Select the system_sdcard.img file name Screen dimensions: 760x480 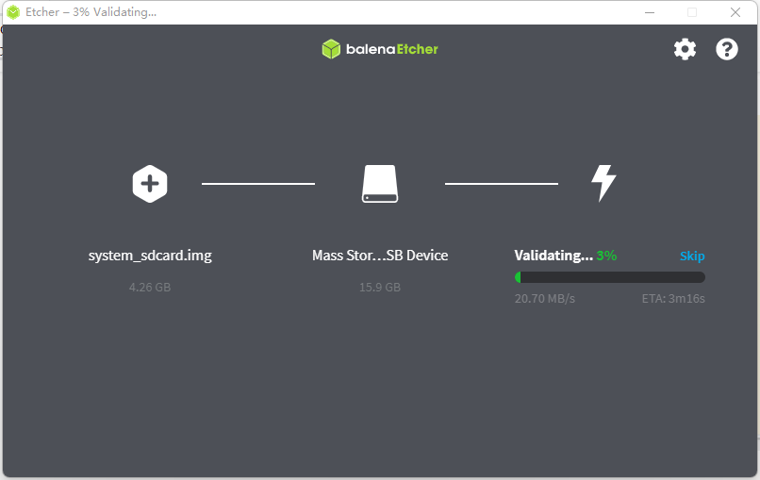coord(150,256)
